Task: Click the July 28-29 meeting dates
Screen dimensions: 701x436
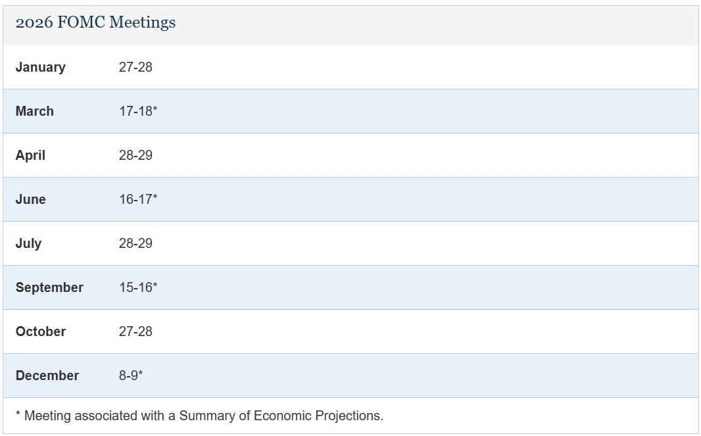Action: point(135,243)
